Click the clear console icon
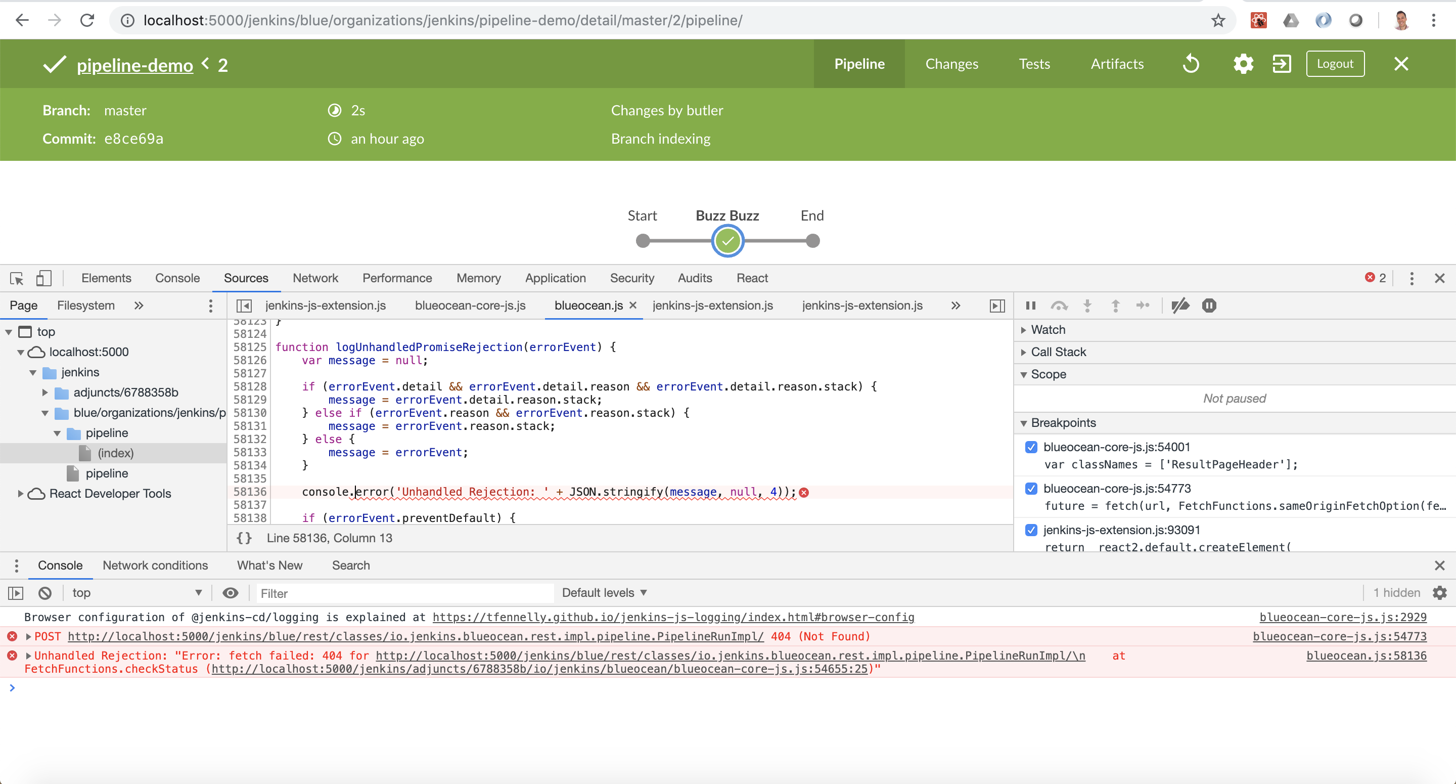 point(45,593)
